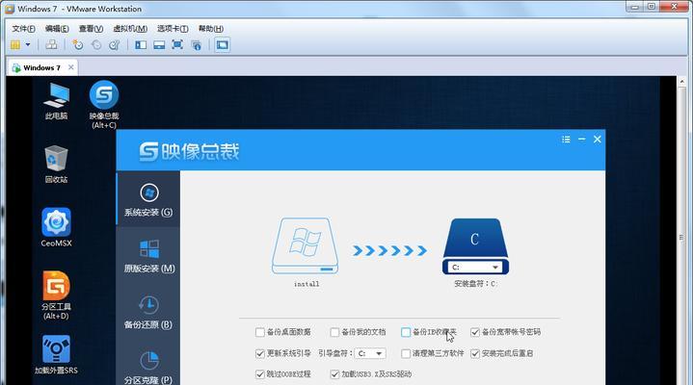The image size is (693, 385).
Task: Launch 加载外置SRS desktop icon
Action: coord(56,354)
